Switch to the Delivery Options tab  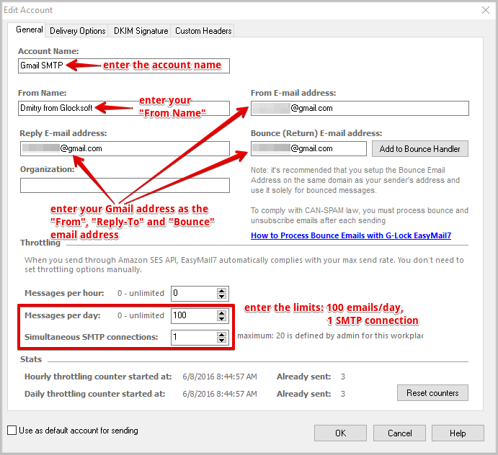[x=78, y=31]
